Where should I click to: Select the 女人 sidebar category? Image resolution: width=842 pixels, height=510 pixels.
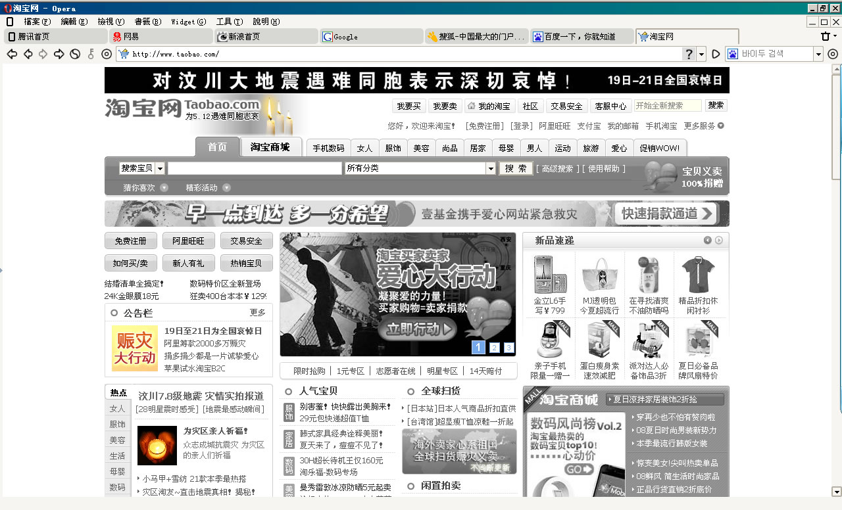(117, 409)
